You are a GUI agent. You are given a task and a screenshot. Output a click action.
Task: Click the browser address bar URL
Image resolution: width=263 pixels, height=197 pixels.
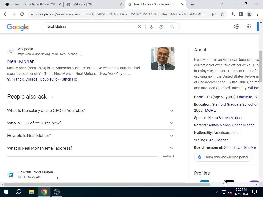[123, 14]
